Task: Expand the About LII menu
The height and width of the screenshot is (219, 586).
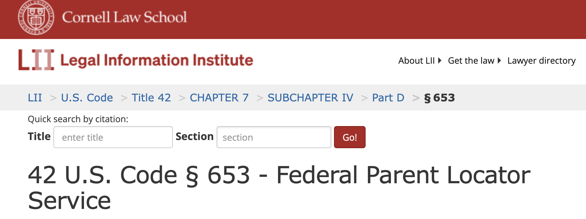Action: (x=416, y=61)
